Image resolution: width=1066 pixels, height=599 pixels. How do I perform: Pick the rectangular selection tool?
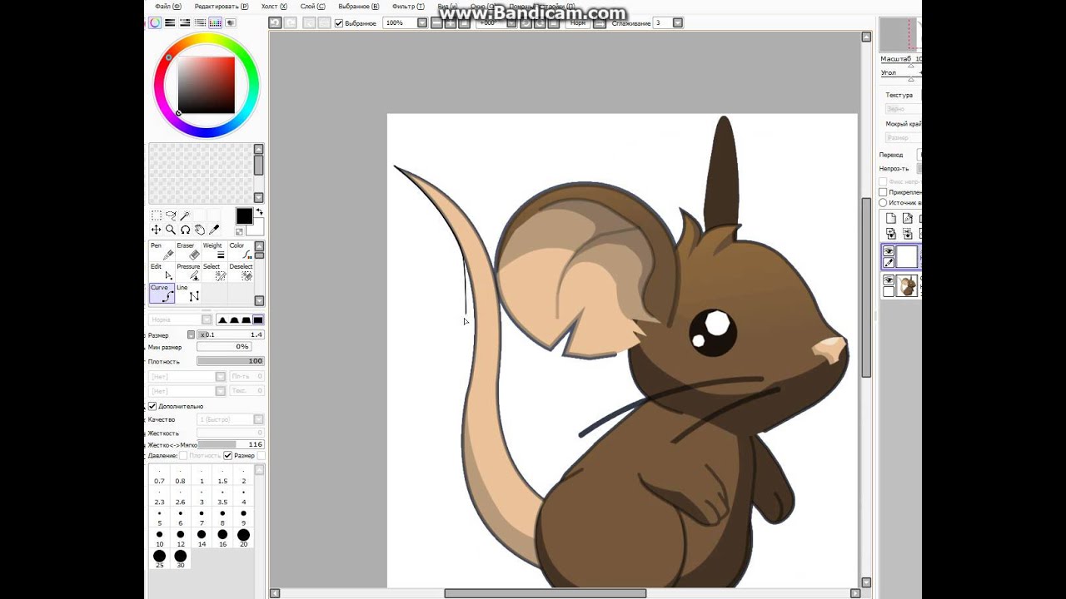156,215
